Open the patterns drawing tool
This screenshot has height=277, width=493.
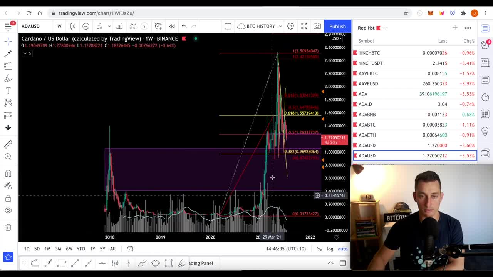tap(8, 103)
